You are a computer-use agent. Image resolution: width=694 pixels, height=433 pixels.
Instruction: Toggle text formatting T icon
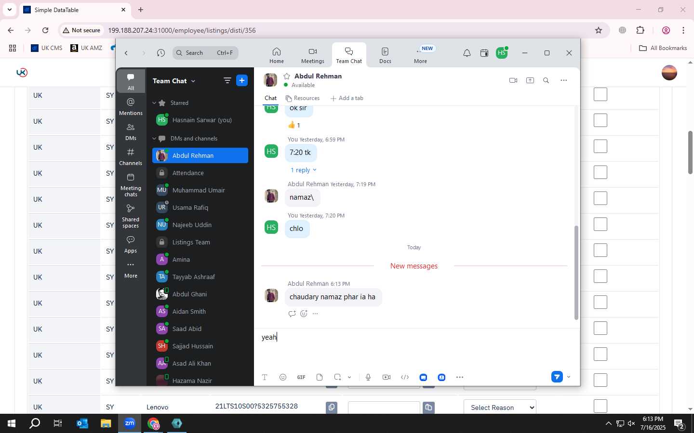265,377
